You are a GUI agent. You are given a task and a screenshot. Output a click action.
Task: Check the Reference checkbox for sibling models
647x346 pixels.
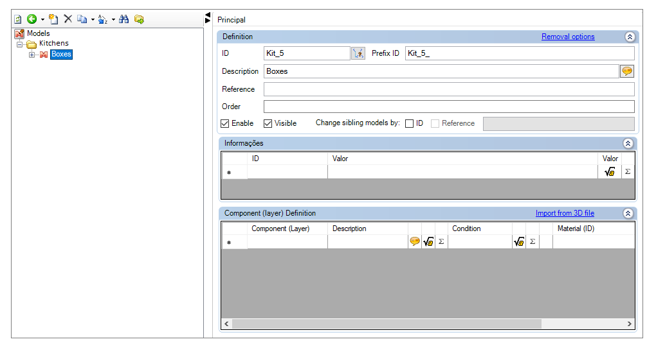click(435, 123)
